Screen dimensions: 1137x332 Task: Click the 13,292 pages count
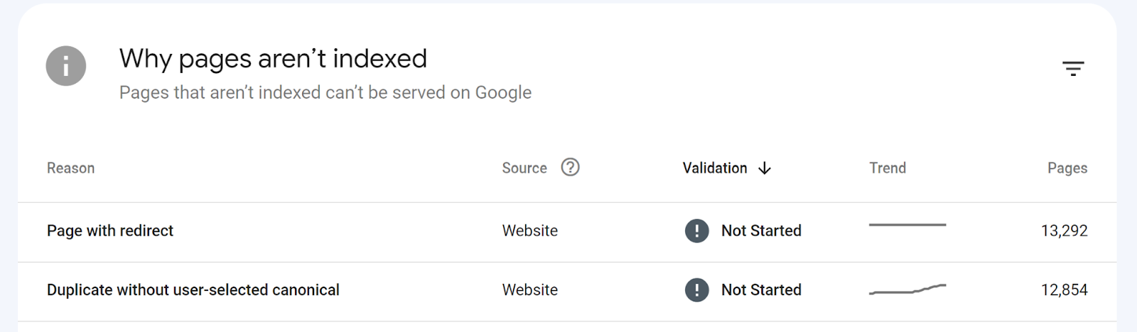coord(1064,231)
